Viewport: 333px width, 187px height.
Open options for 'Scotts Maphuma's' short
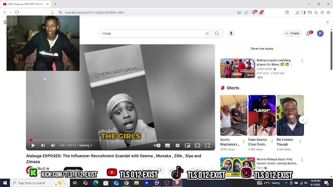pos(244,141)
